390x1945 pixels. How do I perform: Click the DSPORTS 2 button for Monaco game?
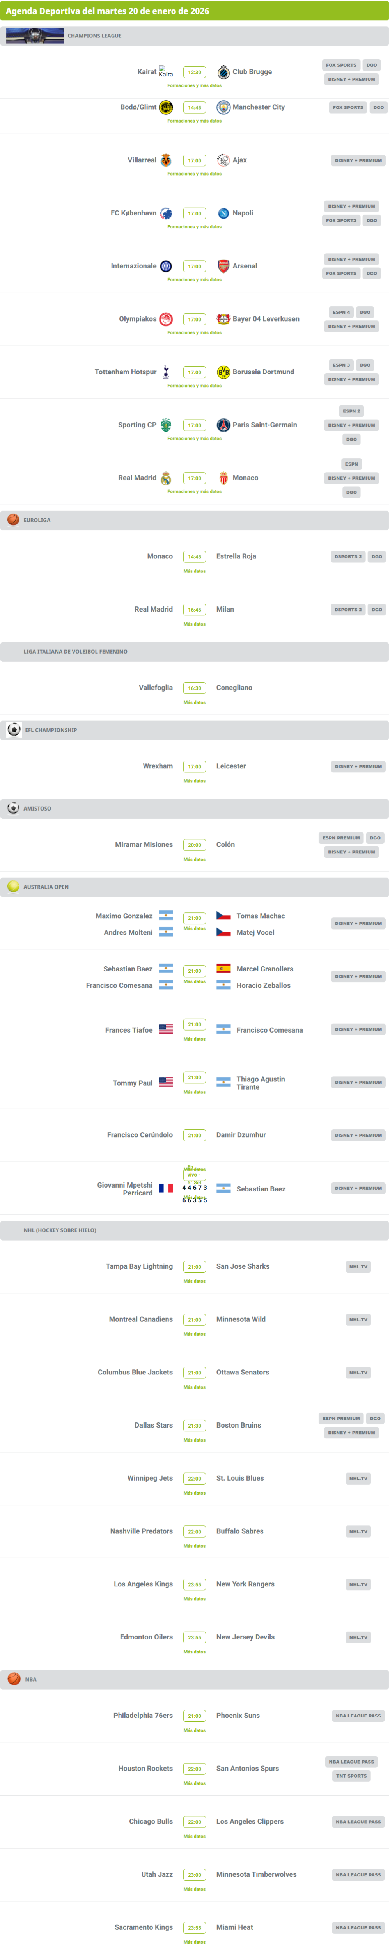point(348,556)
